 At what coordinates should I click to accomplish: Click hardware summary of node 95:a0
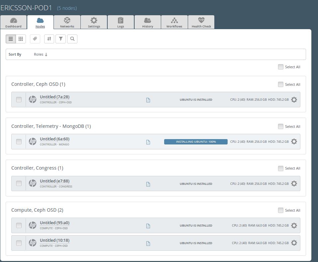click(x=260, y=226)
